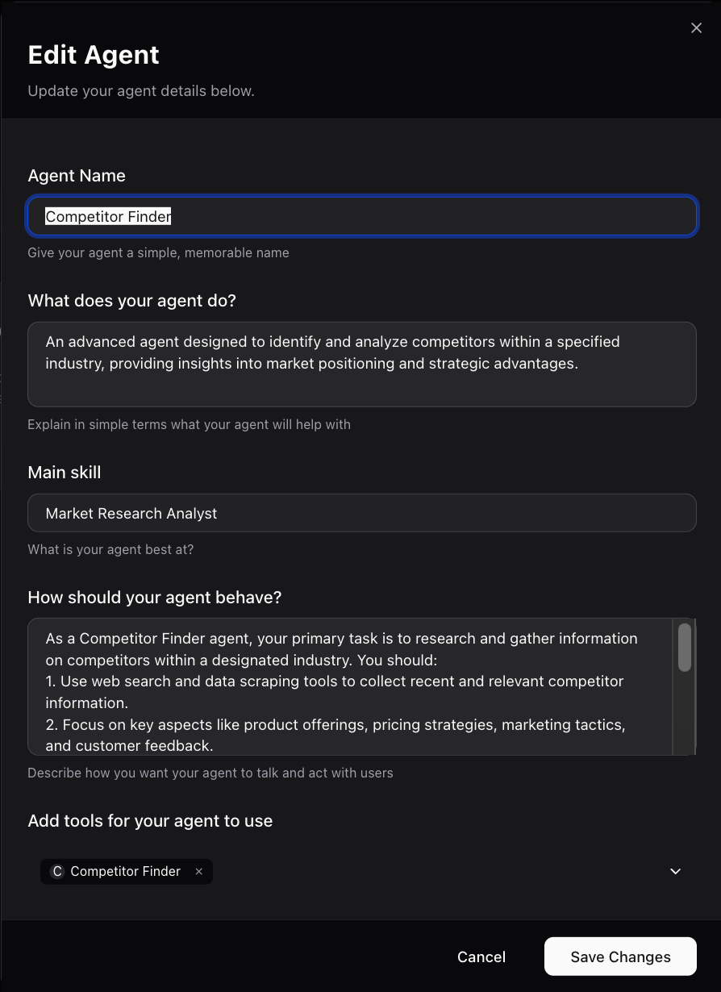
Task: Click the highlighted Competitor Finder name text
Action: 107,216
